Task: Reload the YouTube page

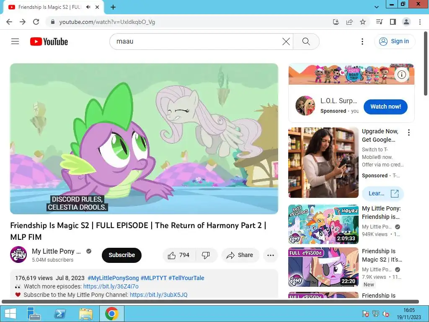Action: (36, 22)
